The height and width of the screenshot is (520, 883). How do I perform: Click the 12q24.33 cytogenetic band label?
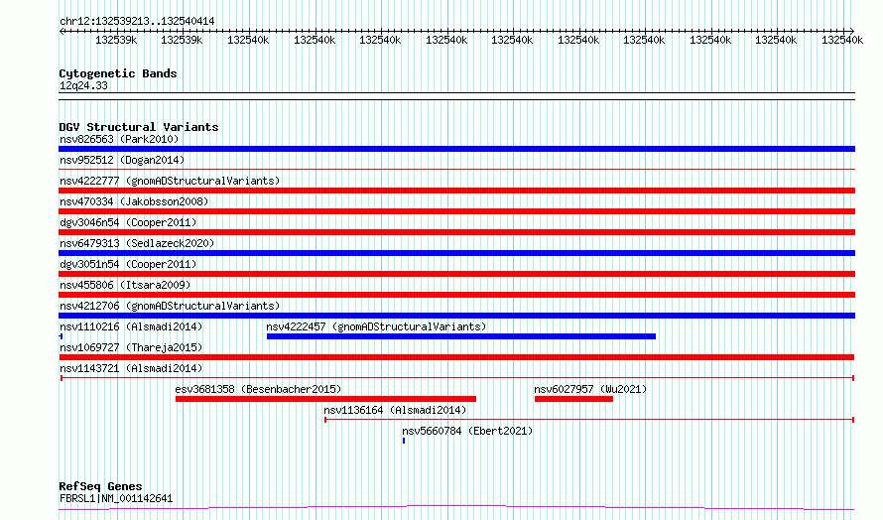83,85
